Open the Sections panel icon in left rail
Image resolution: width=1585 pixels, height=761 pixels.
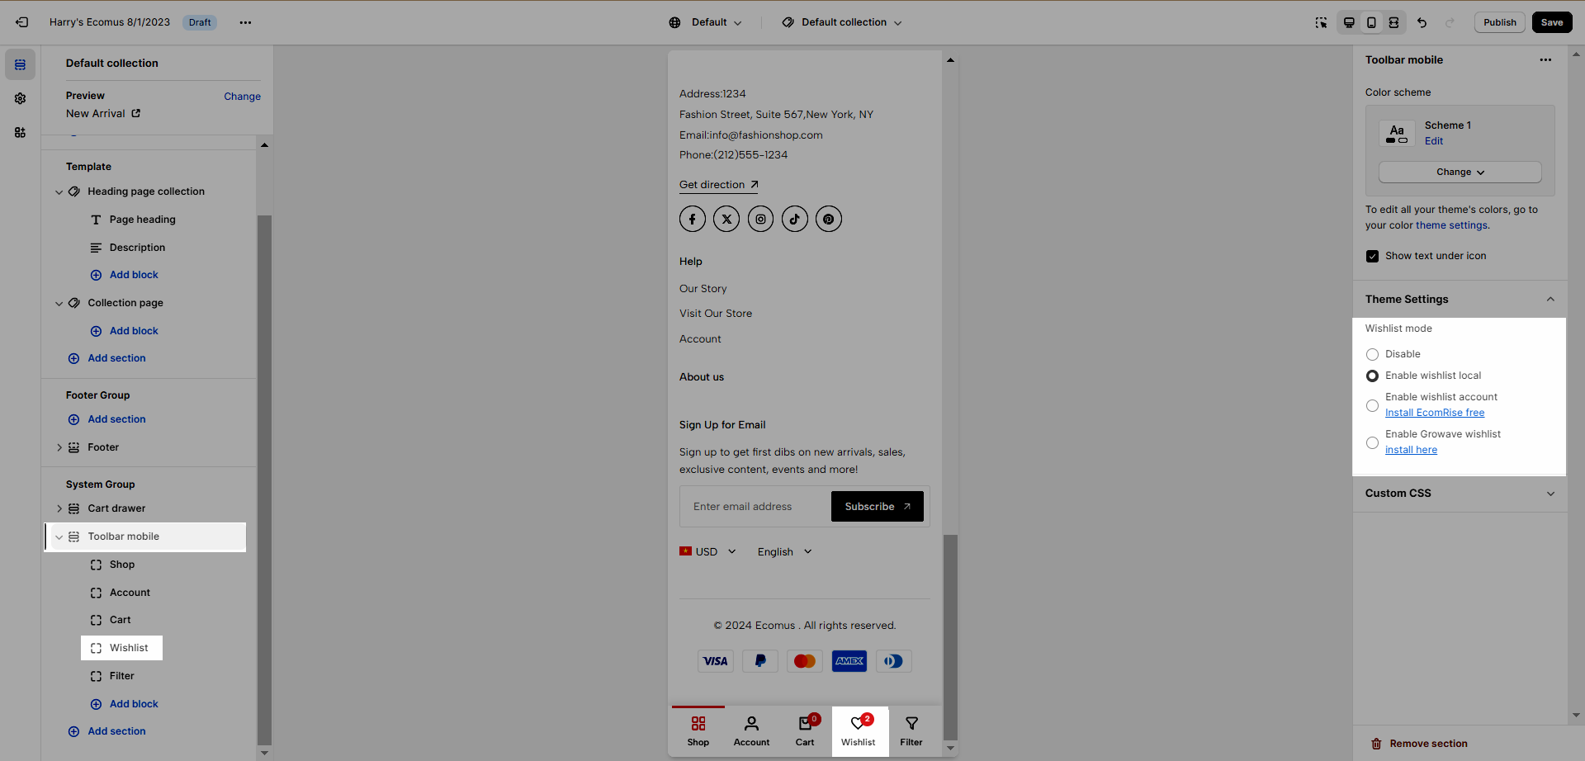tap(20, 64)
